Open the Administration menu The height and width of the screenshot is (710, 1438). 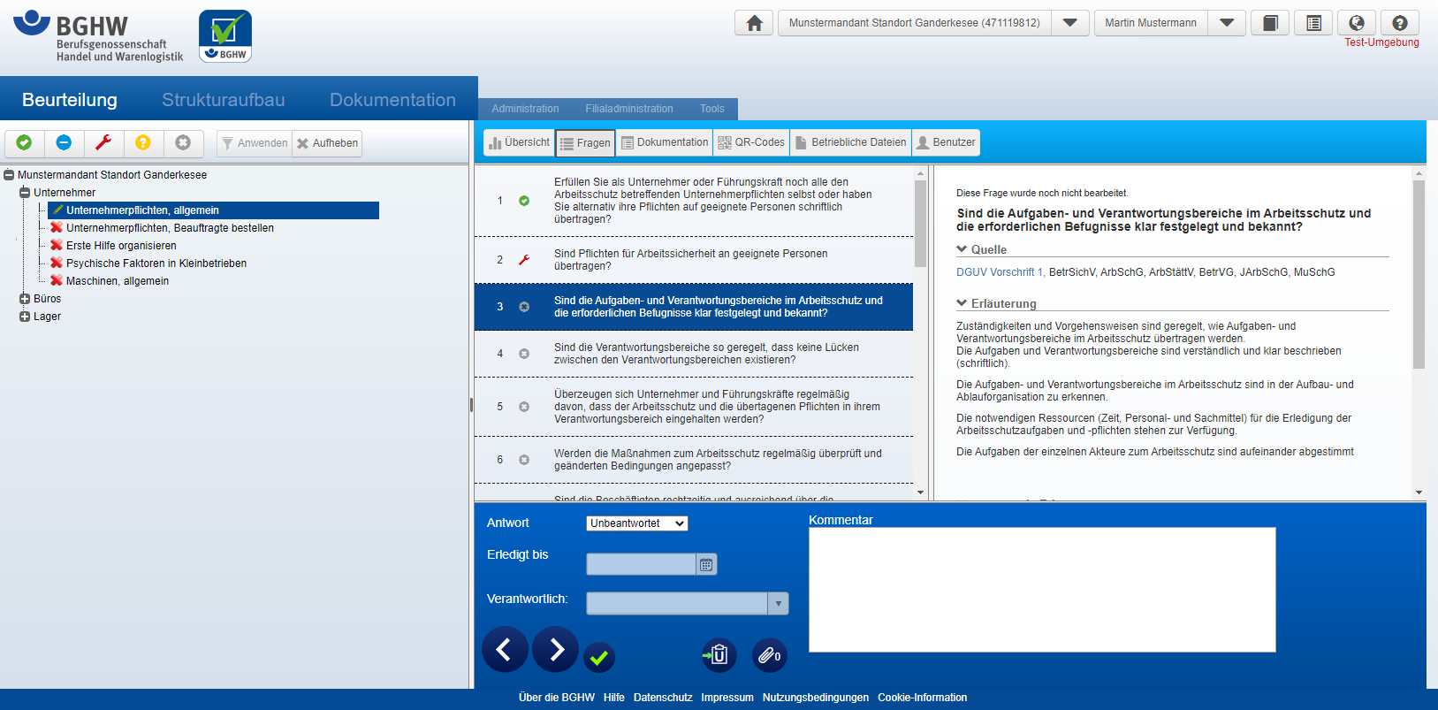525,109
